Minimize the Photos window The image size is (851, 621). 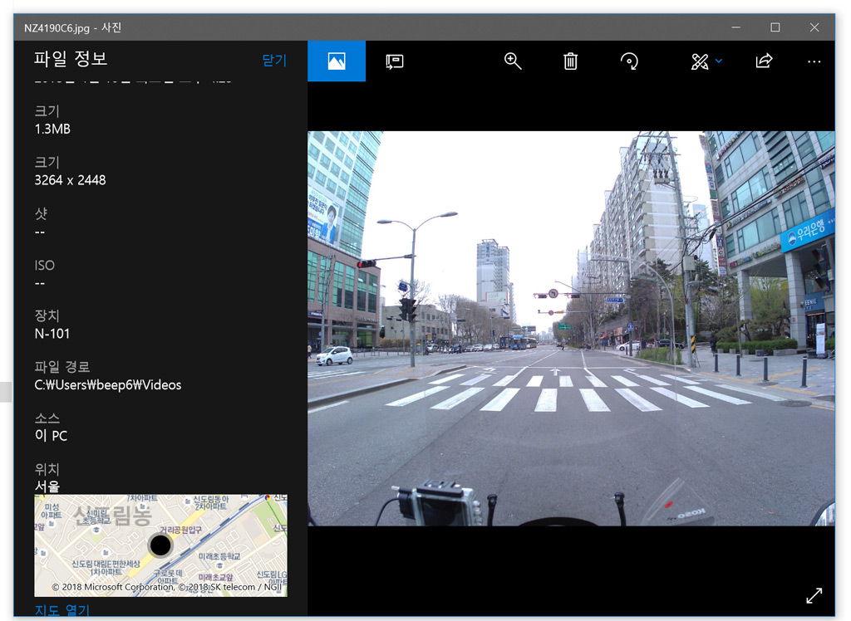(x=736, y=27)
